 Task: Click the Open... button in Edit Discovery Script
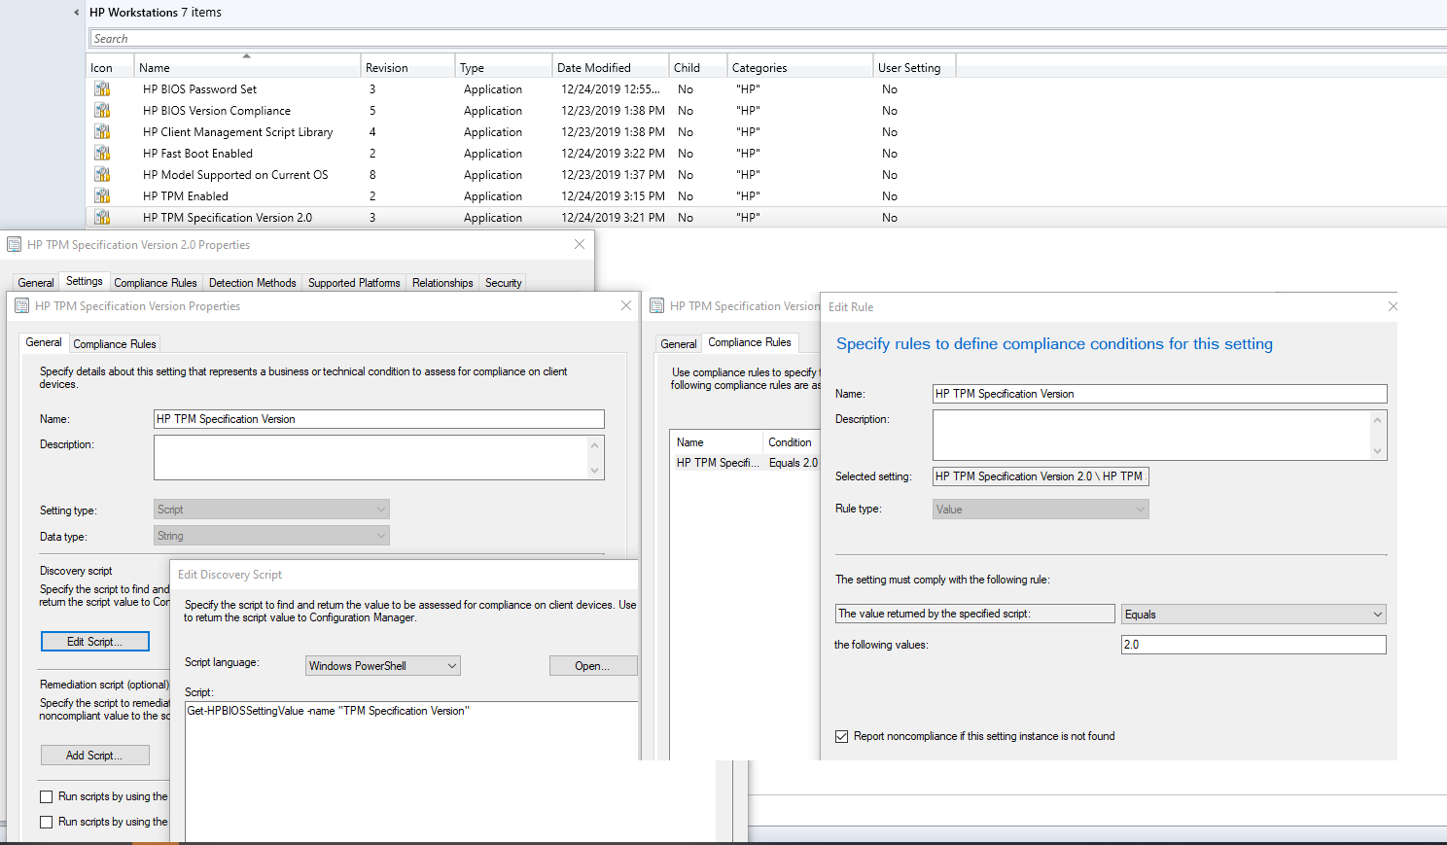(593, 666)
